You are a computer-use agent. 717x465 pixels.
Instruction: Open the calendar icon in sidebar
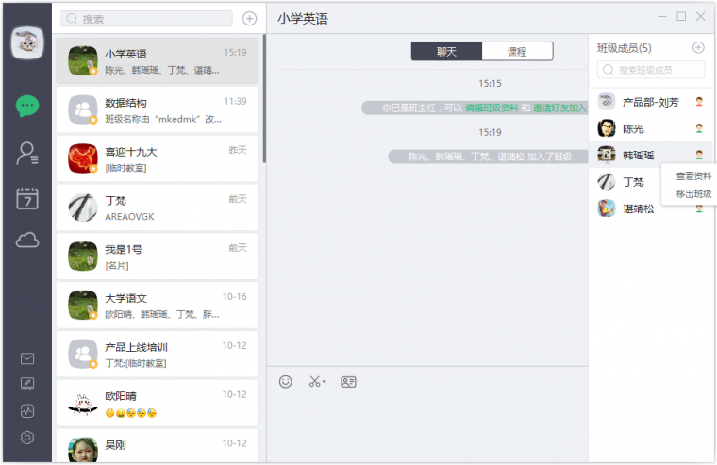pos(27,197)
